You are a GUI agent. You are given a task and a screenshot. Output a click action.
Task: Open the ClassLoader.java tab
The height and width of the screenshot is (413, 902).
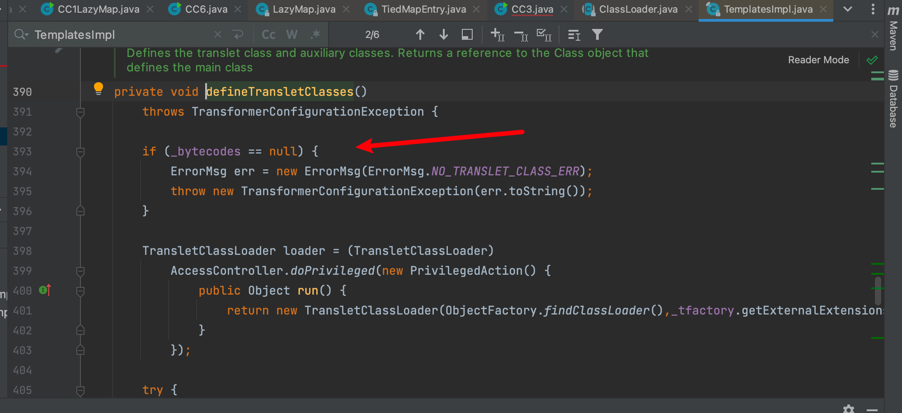click(x=630, y=9)
